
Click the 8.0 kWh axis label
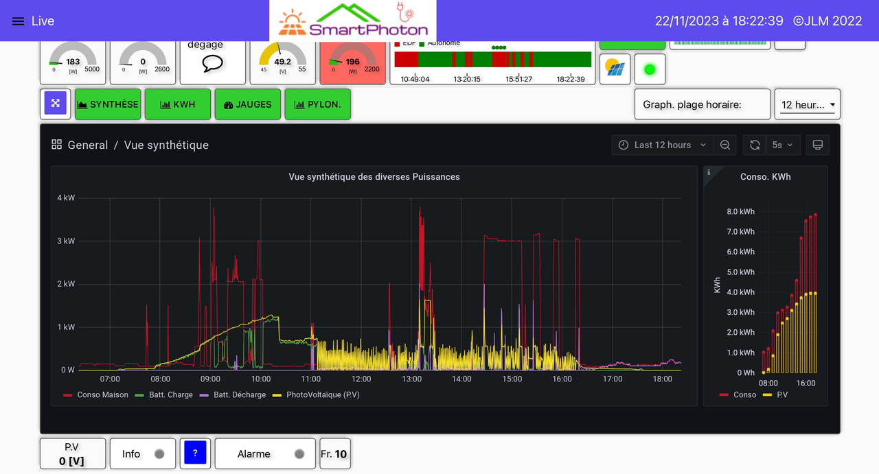pos(741,211)
